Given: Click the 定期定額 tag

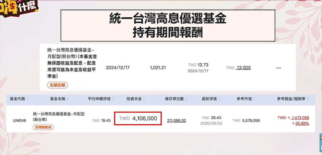Looking at the screenshot, I should pos(58,85).
